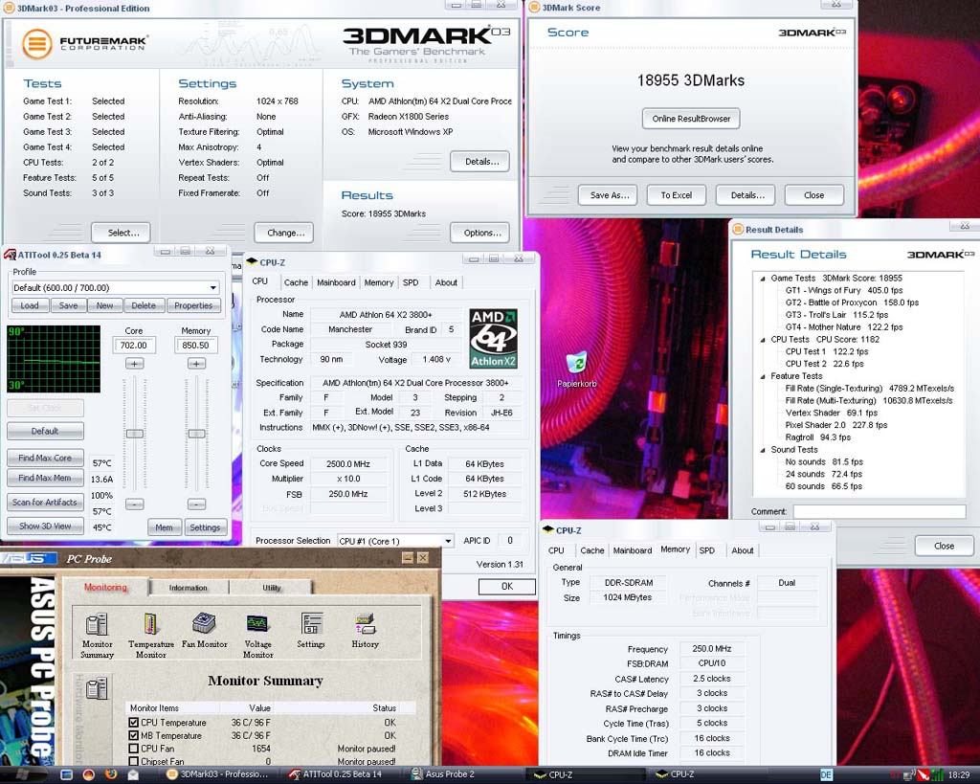This screenshot has width=980, height=784.
Task: Collapse Feature Tests tree node
Action: pos(763,376)
